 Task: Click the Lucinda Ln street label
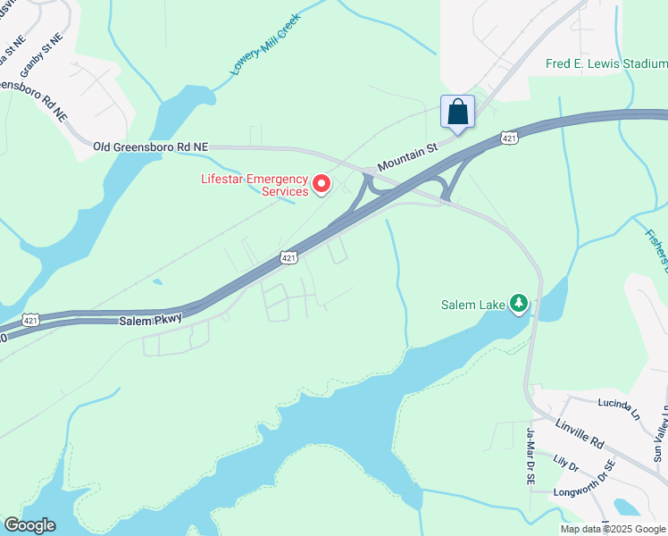619,408
